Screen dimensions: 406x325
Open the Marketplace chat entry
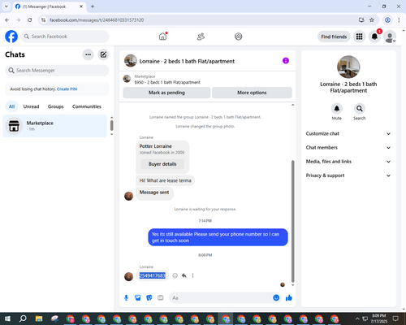click(x=54, y=126)
